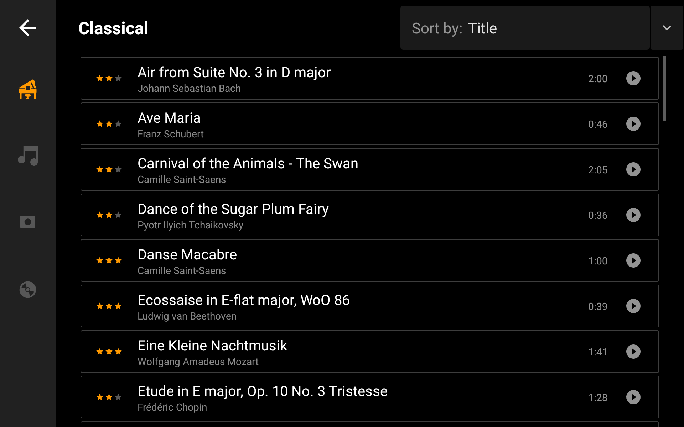Click the star rating for Ave Maria
This screenshot has width=684, height=427.
(109, 124)
